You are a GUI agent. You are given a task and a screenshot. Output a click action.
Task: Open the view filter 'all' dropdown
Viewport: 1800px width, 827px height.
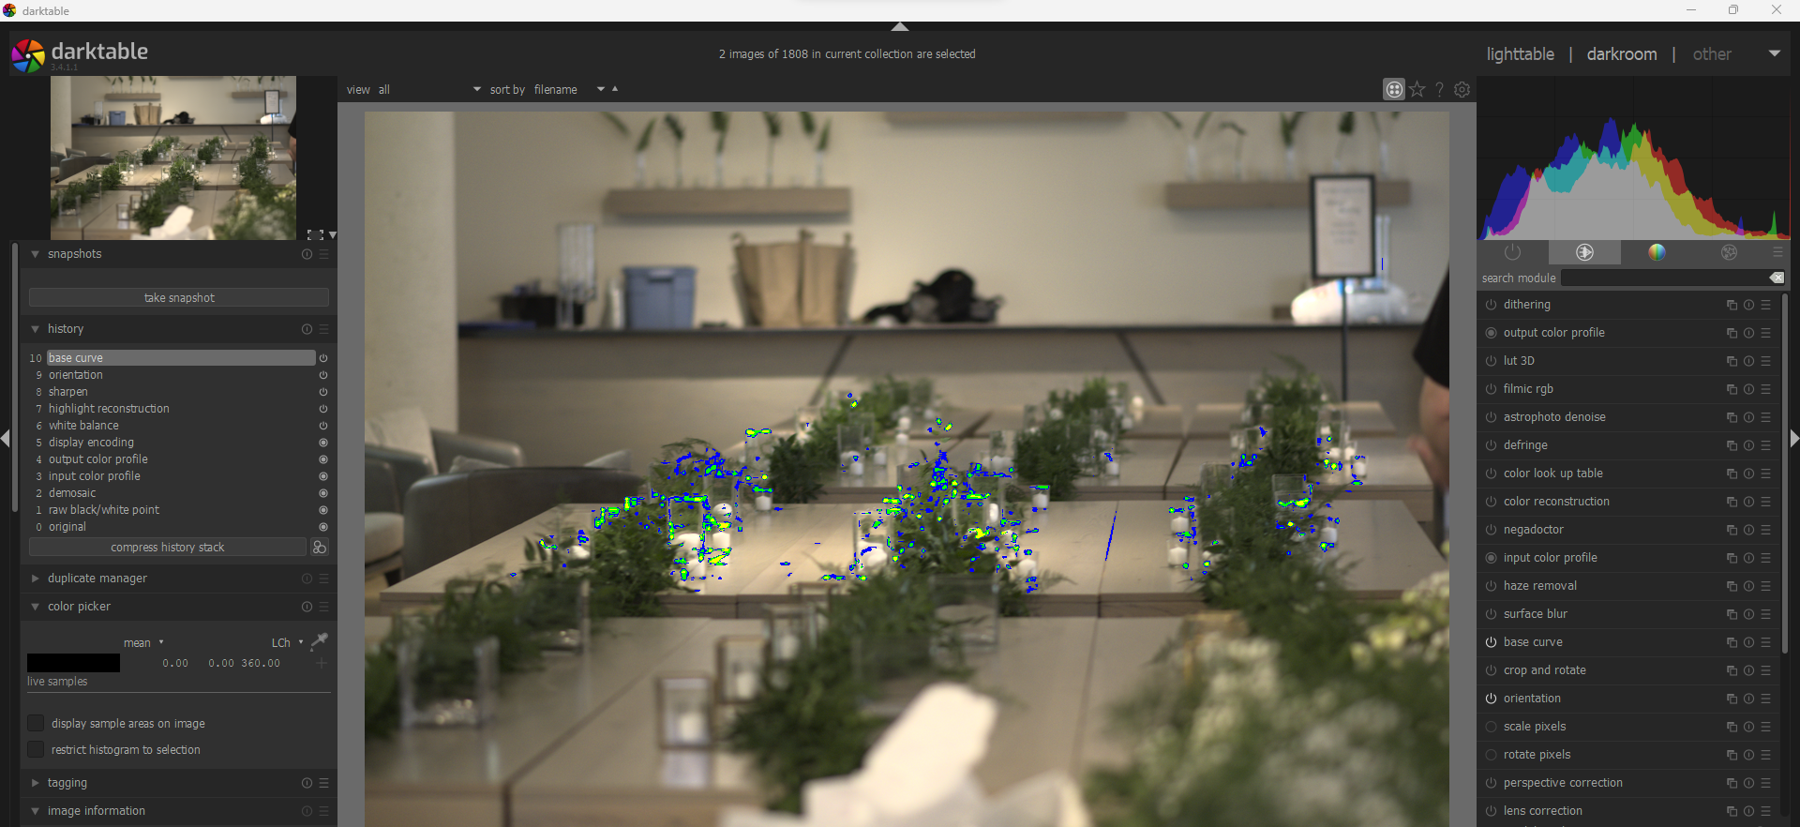pos(429,89)
